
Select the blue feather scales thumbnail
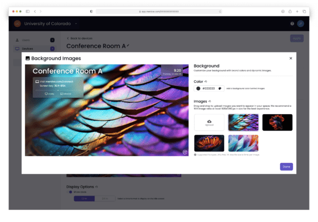(243, 122)
